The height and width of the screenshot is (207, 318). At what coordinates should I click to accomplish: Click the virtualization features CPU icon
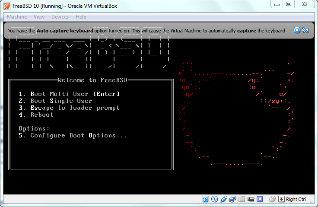click(260, 199)
